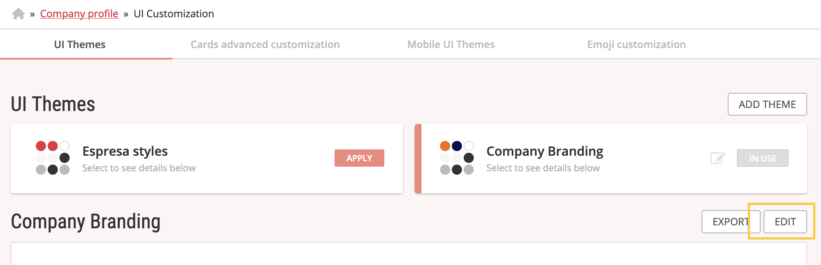Image resolution: width=821 pixels, height=265 pixels.
Task: Click first red swatch in Espresa styles
Action: pyautogui.click(x=41, y=146)
